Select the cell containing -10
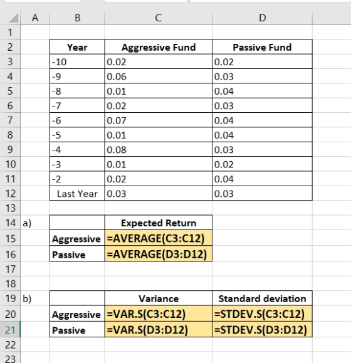351x363 pixels. tap(77, 61)
